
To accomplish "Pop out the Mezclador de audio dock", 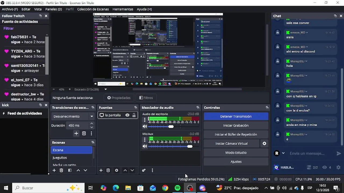I will [x=198, y=107].
